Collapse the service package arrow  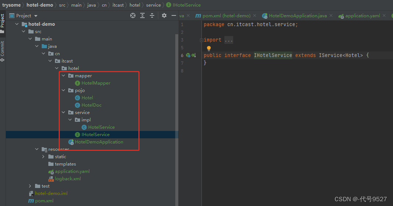tap(63, 113)
